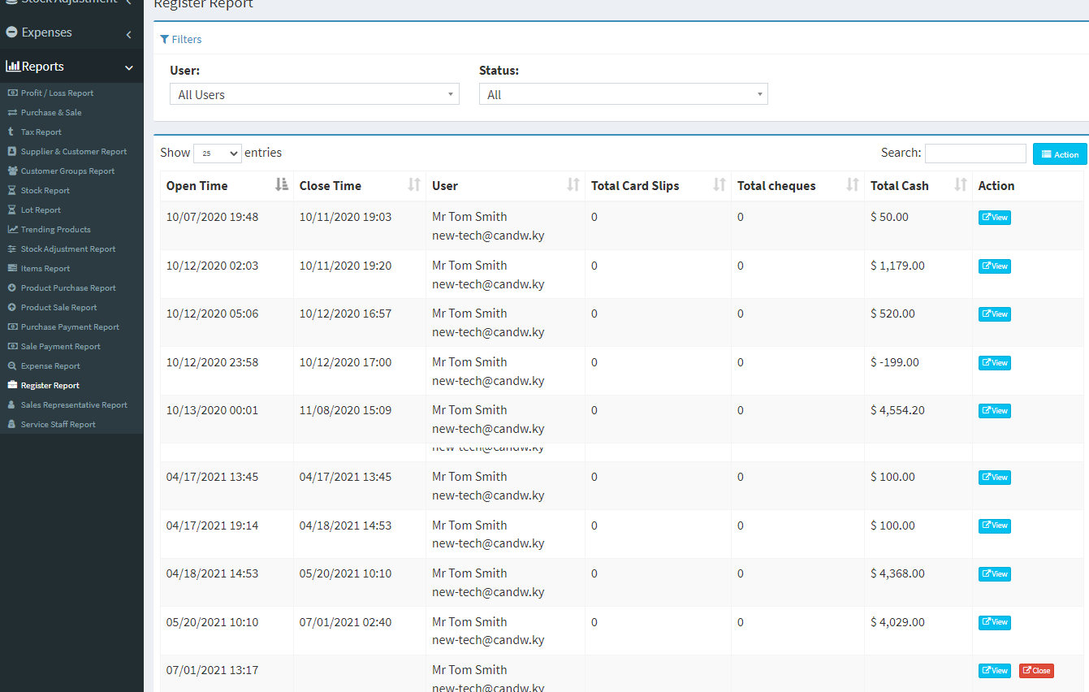The image size is (1089, 692).
Task: Sort by Total Card Slips icon
Action: pyautogui.click(x=720, y=185)
